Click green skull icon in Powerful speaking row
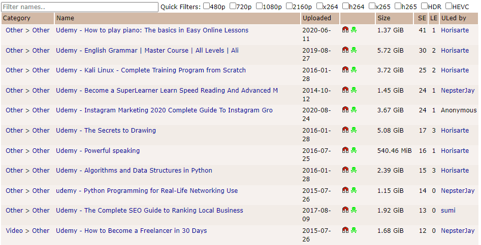The image size is (481, 245). [354, 150]
